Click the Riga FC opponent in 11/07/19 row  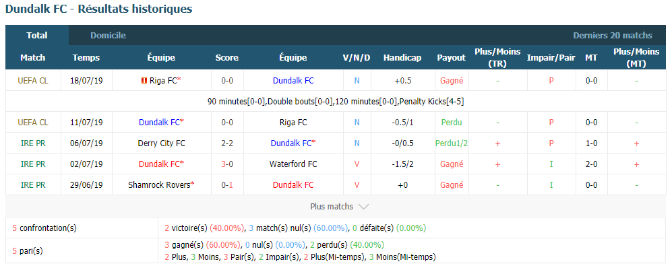pos(293,123)
